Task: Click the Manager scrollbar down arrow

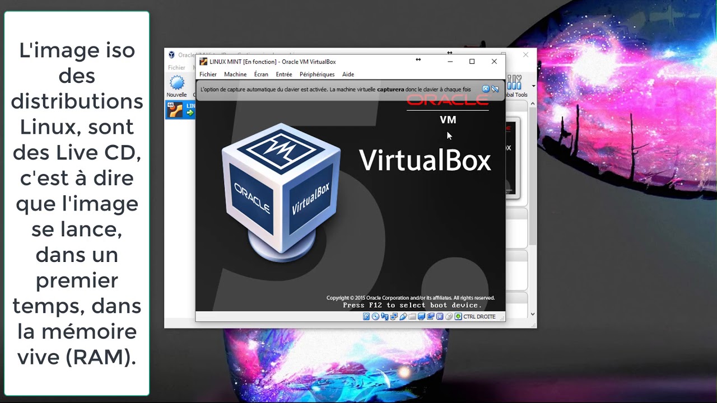Action: pyautogui.click(x=533, y=315)
